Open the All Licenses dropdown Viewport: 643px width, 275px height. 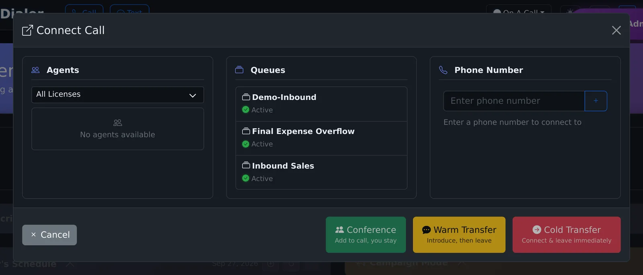pos(118,95)
